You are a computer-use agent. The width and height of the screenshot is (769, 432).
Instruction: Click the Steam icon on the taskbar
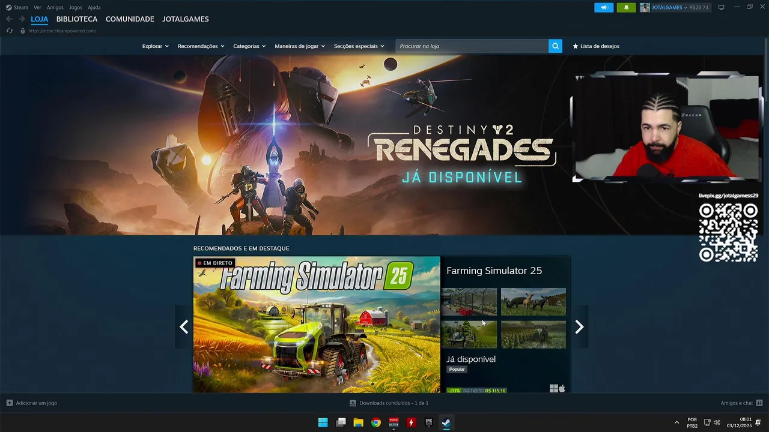click(x=446, y=422)
